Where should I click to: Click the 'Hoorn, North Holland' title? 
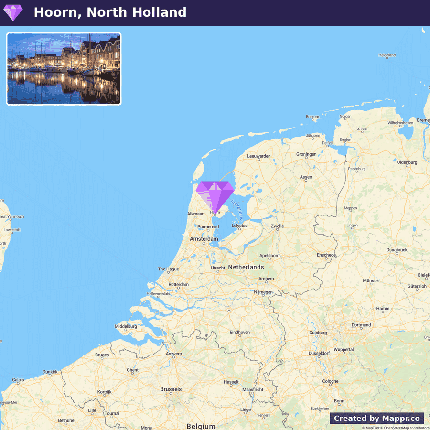(x=110, y=12)
